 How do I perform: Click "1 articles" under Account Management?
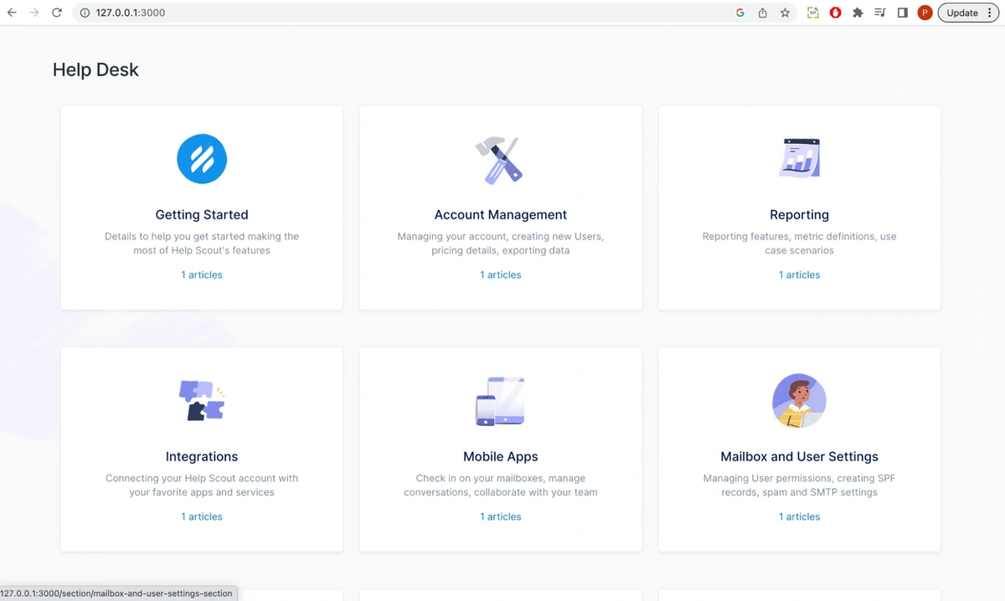point(501,275)
